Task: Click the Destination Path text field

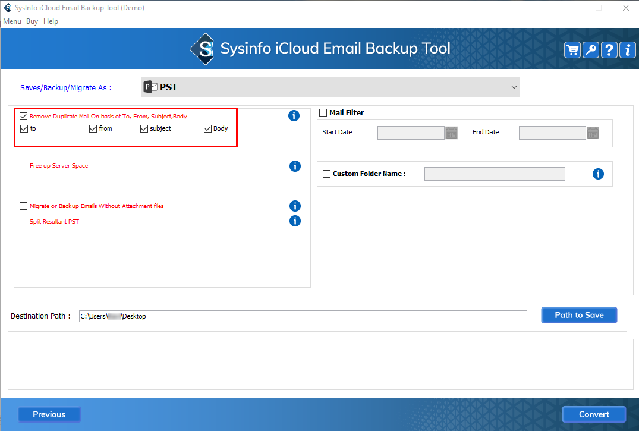Action: [303, 316]
